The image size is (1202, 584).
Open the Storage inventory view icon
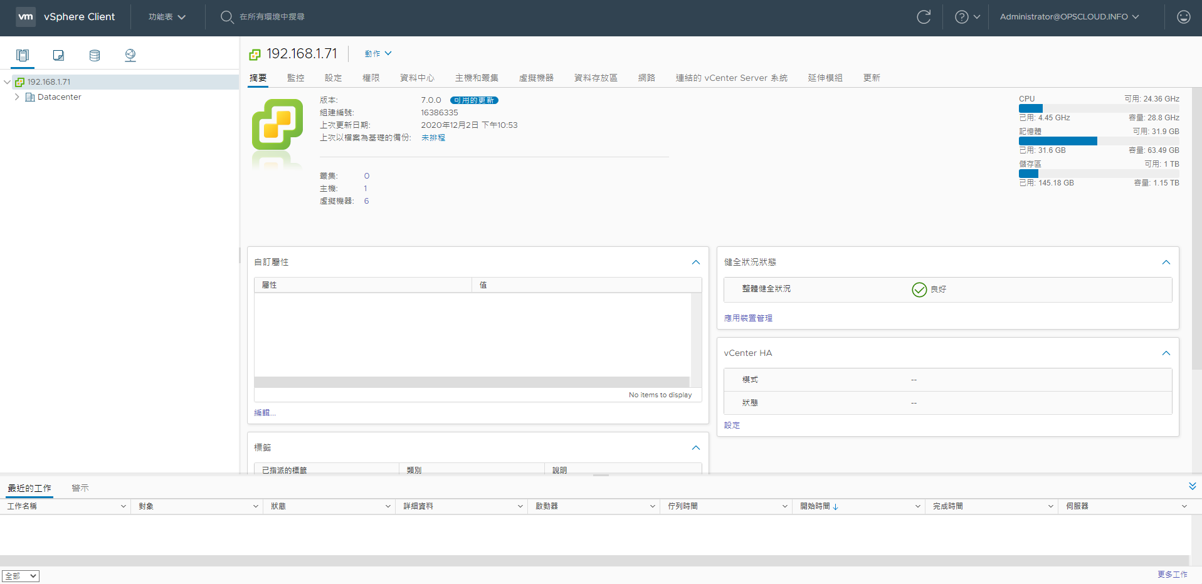coord(95,55)
